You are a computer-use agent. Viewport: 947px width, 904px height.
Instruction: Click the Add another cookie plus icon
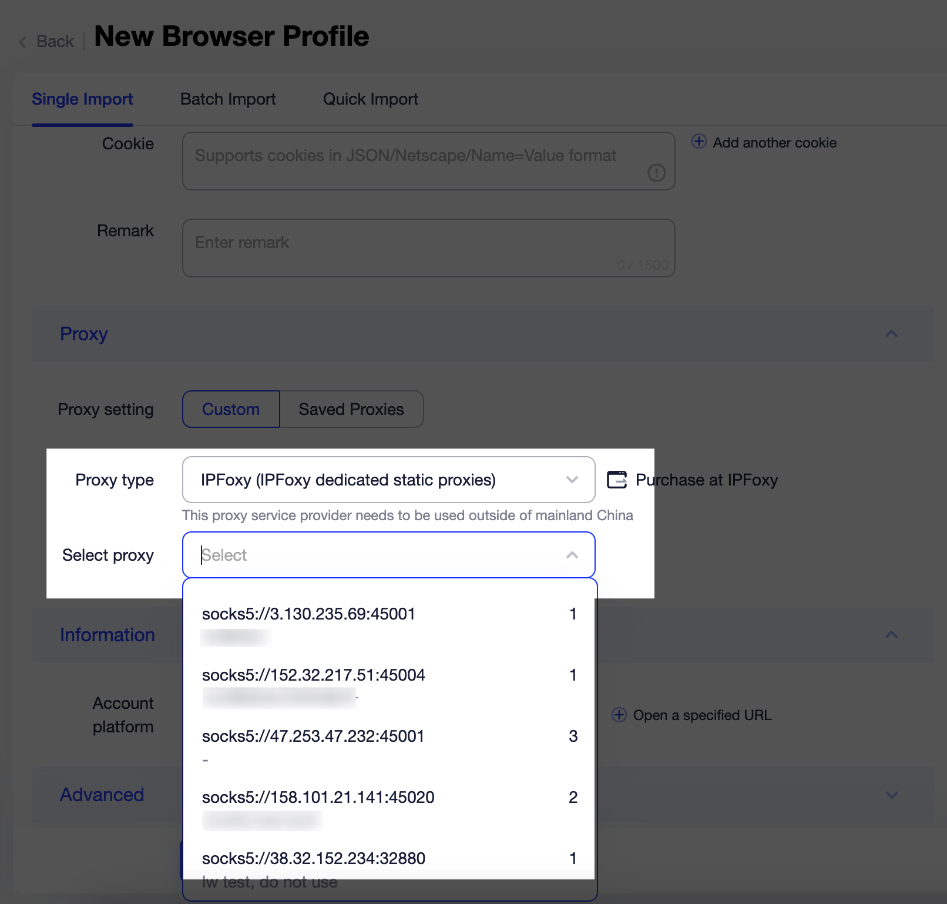click(x=698, y=142)
